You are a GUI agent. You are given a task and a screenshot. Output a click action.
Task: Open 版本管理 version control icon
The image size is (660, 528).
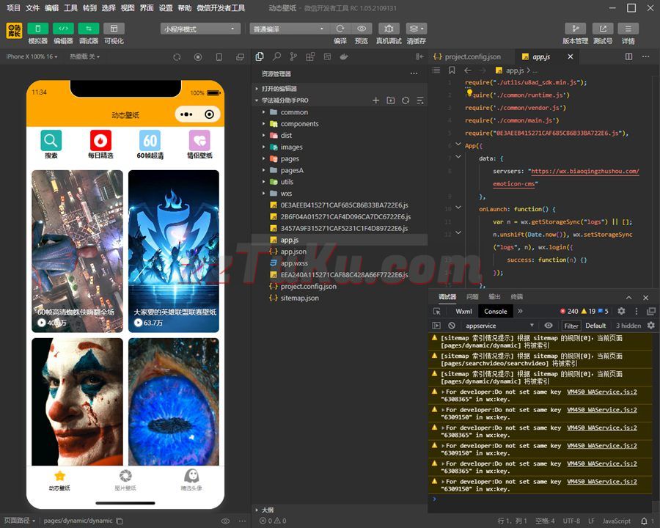pos(575,29)
